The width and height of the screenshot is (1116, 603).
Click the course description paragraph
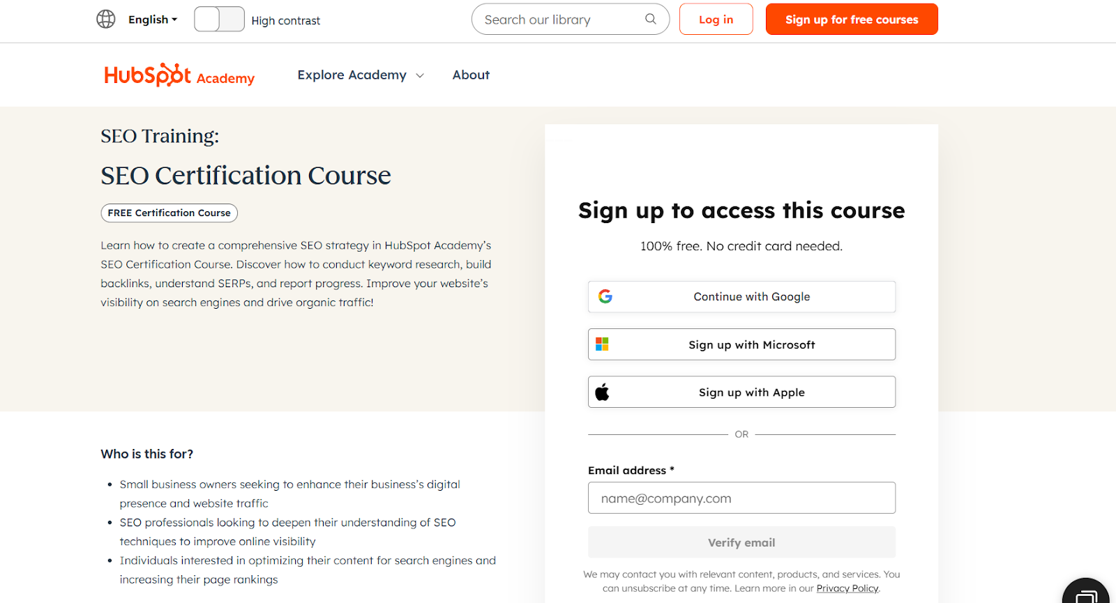(296, 274)
